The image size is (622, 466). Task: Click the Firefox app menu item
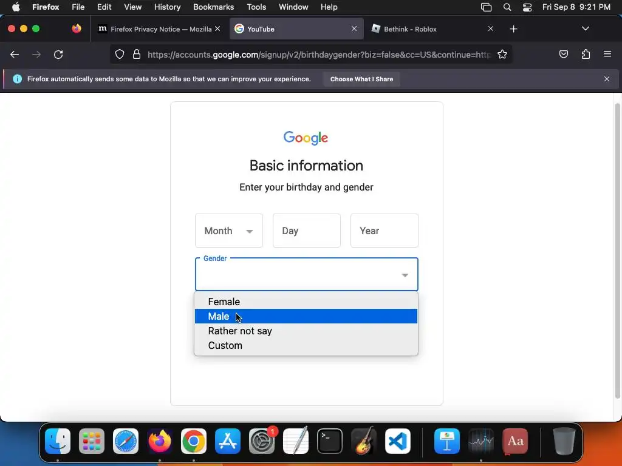click(46, 7)
